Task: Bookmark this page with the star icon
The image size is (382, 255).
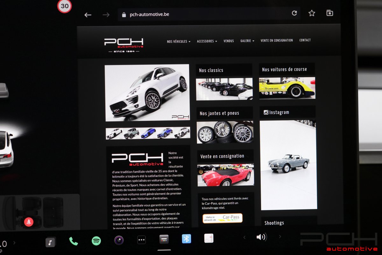Action: tap(312, 13)
